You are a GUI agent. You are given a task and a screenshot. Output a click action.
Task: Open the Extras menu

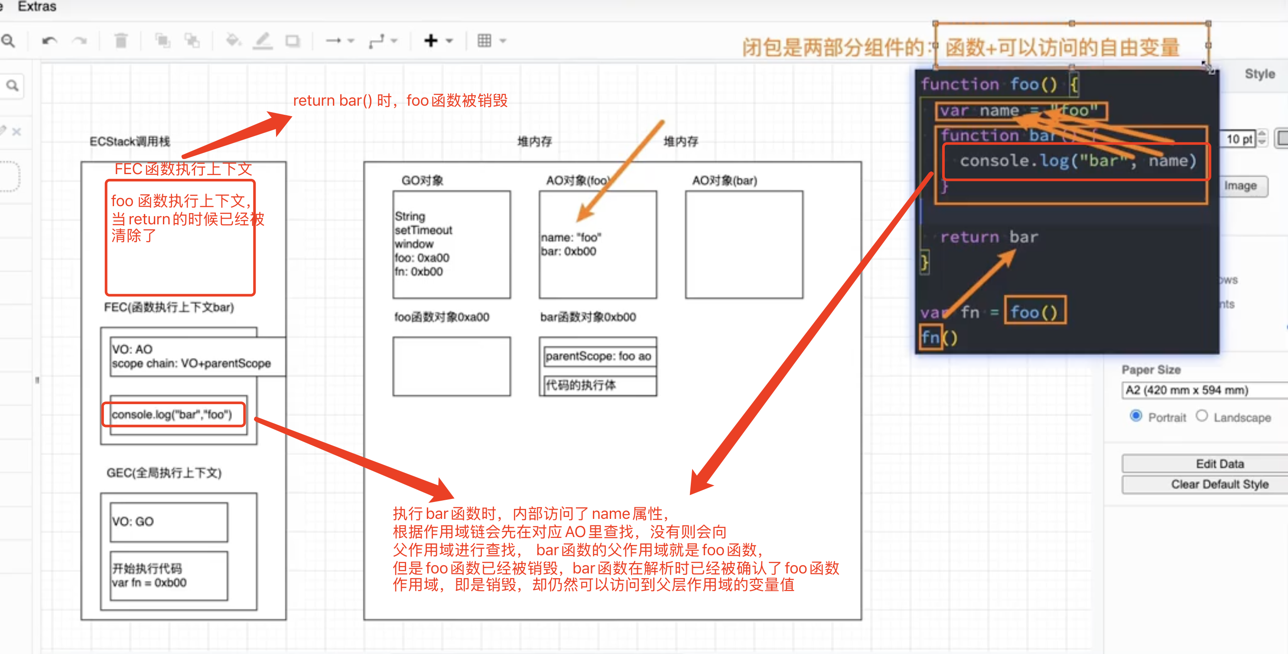(x=37, y=6)
